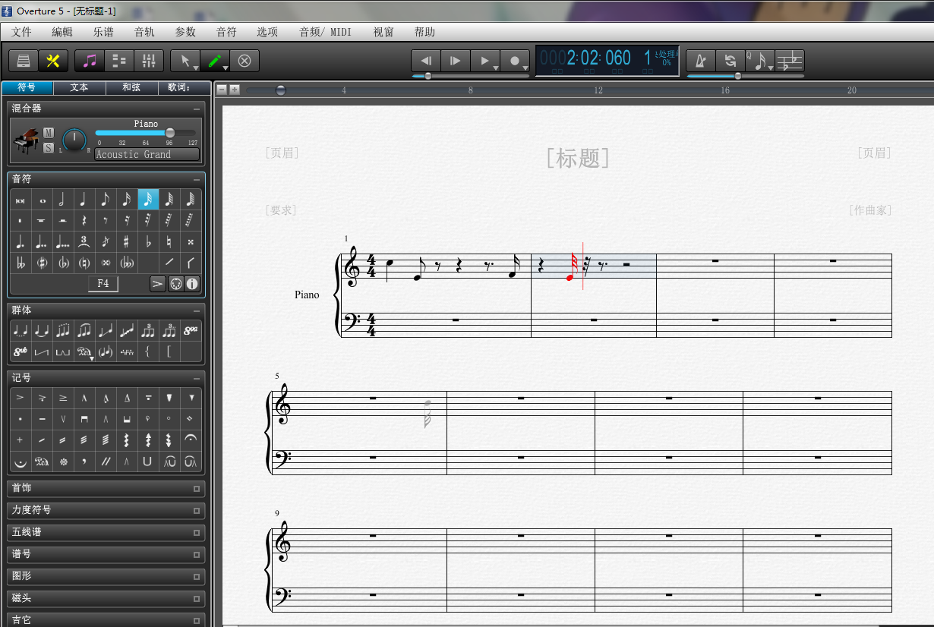Viewport: 934px width, 627px height.
Task: Open the 音轨 menu
Action: point(144,32)
